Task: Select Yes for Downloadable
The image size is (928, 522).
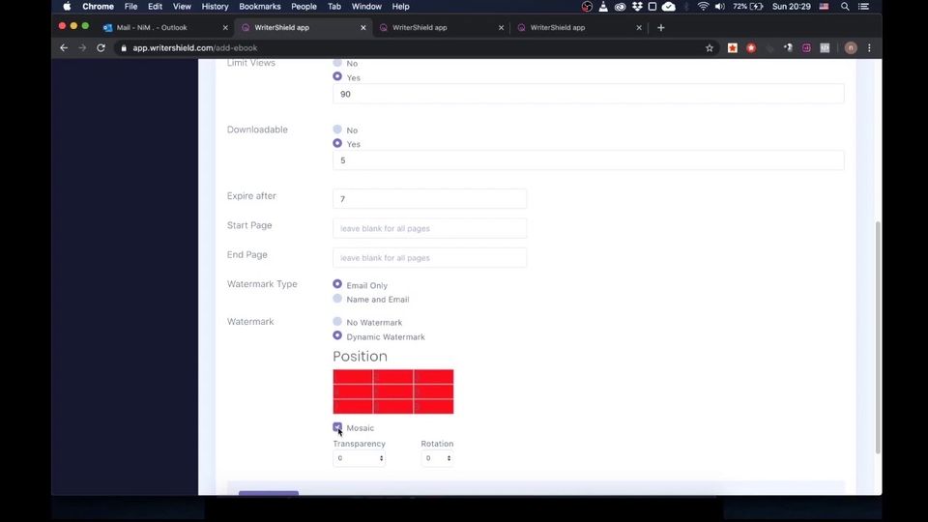Action: point(337,143)
